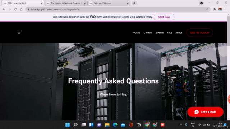Open the Contact navigation link
Viewport: 230px width, 129px height.
148,33
